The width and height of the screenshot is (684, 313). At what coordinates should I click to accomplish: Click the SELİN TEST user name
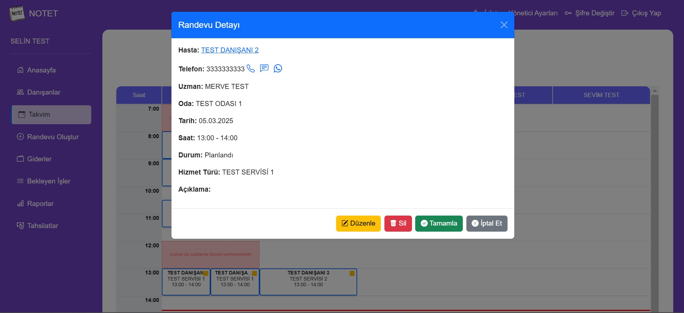30,41
